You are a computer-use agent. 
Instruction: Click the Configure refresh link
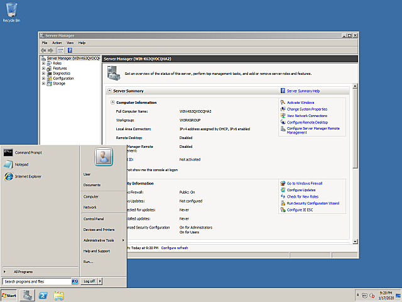(175, 248)
